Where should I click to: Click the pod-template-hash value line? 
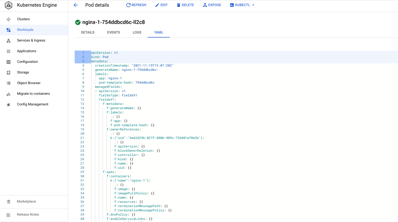[127, 83]
